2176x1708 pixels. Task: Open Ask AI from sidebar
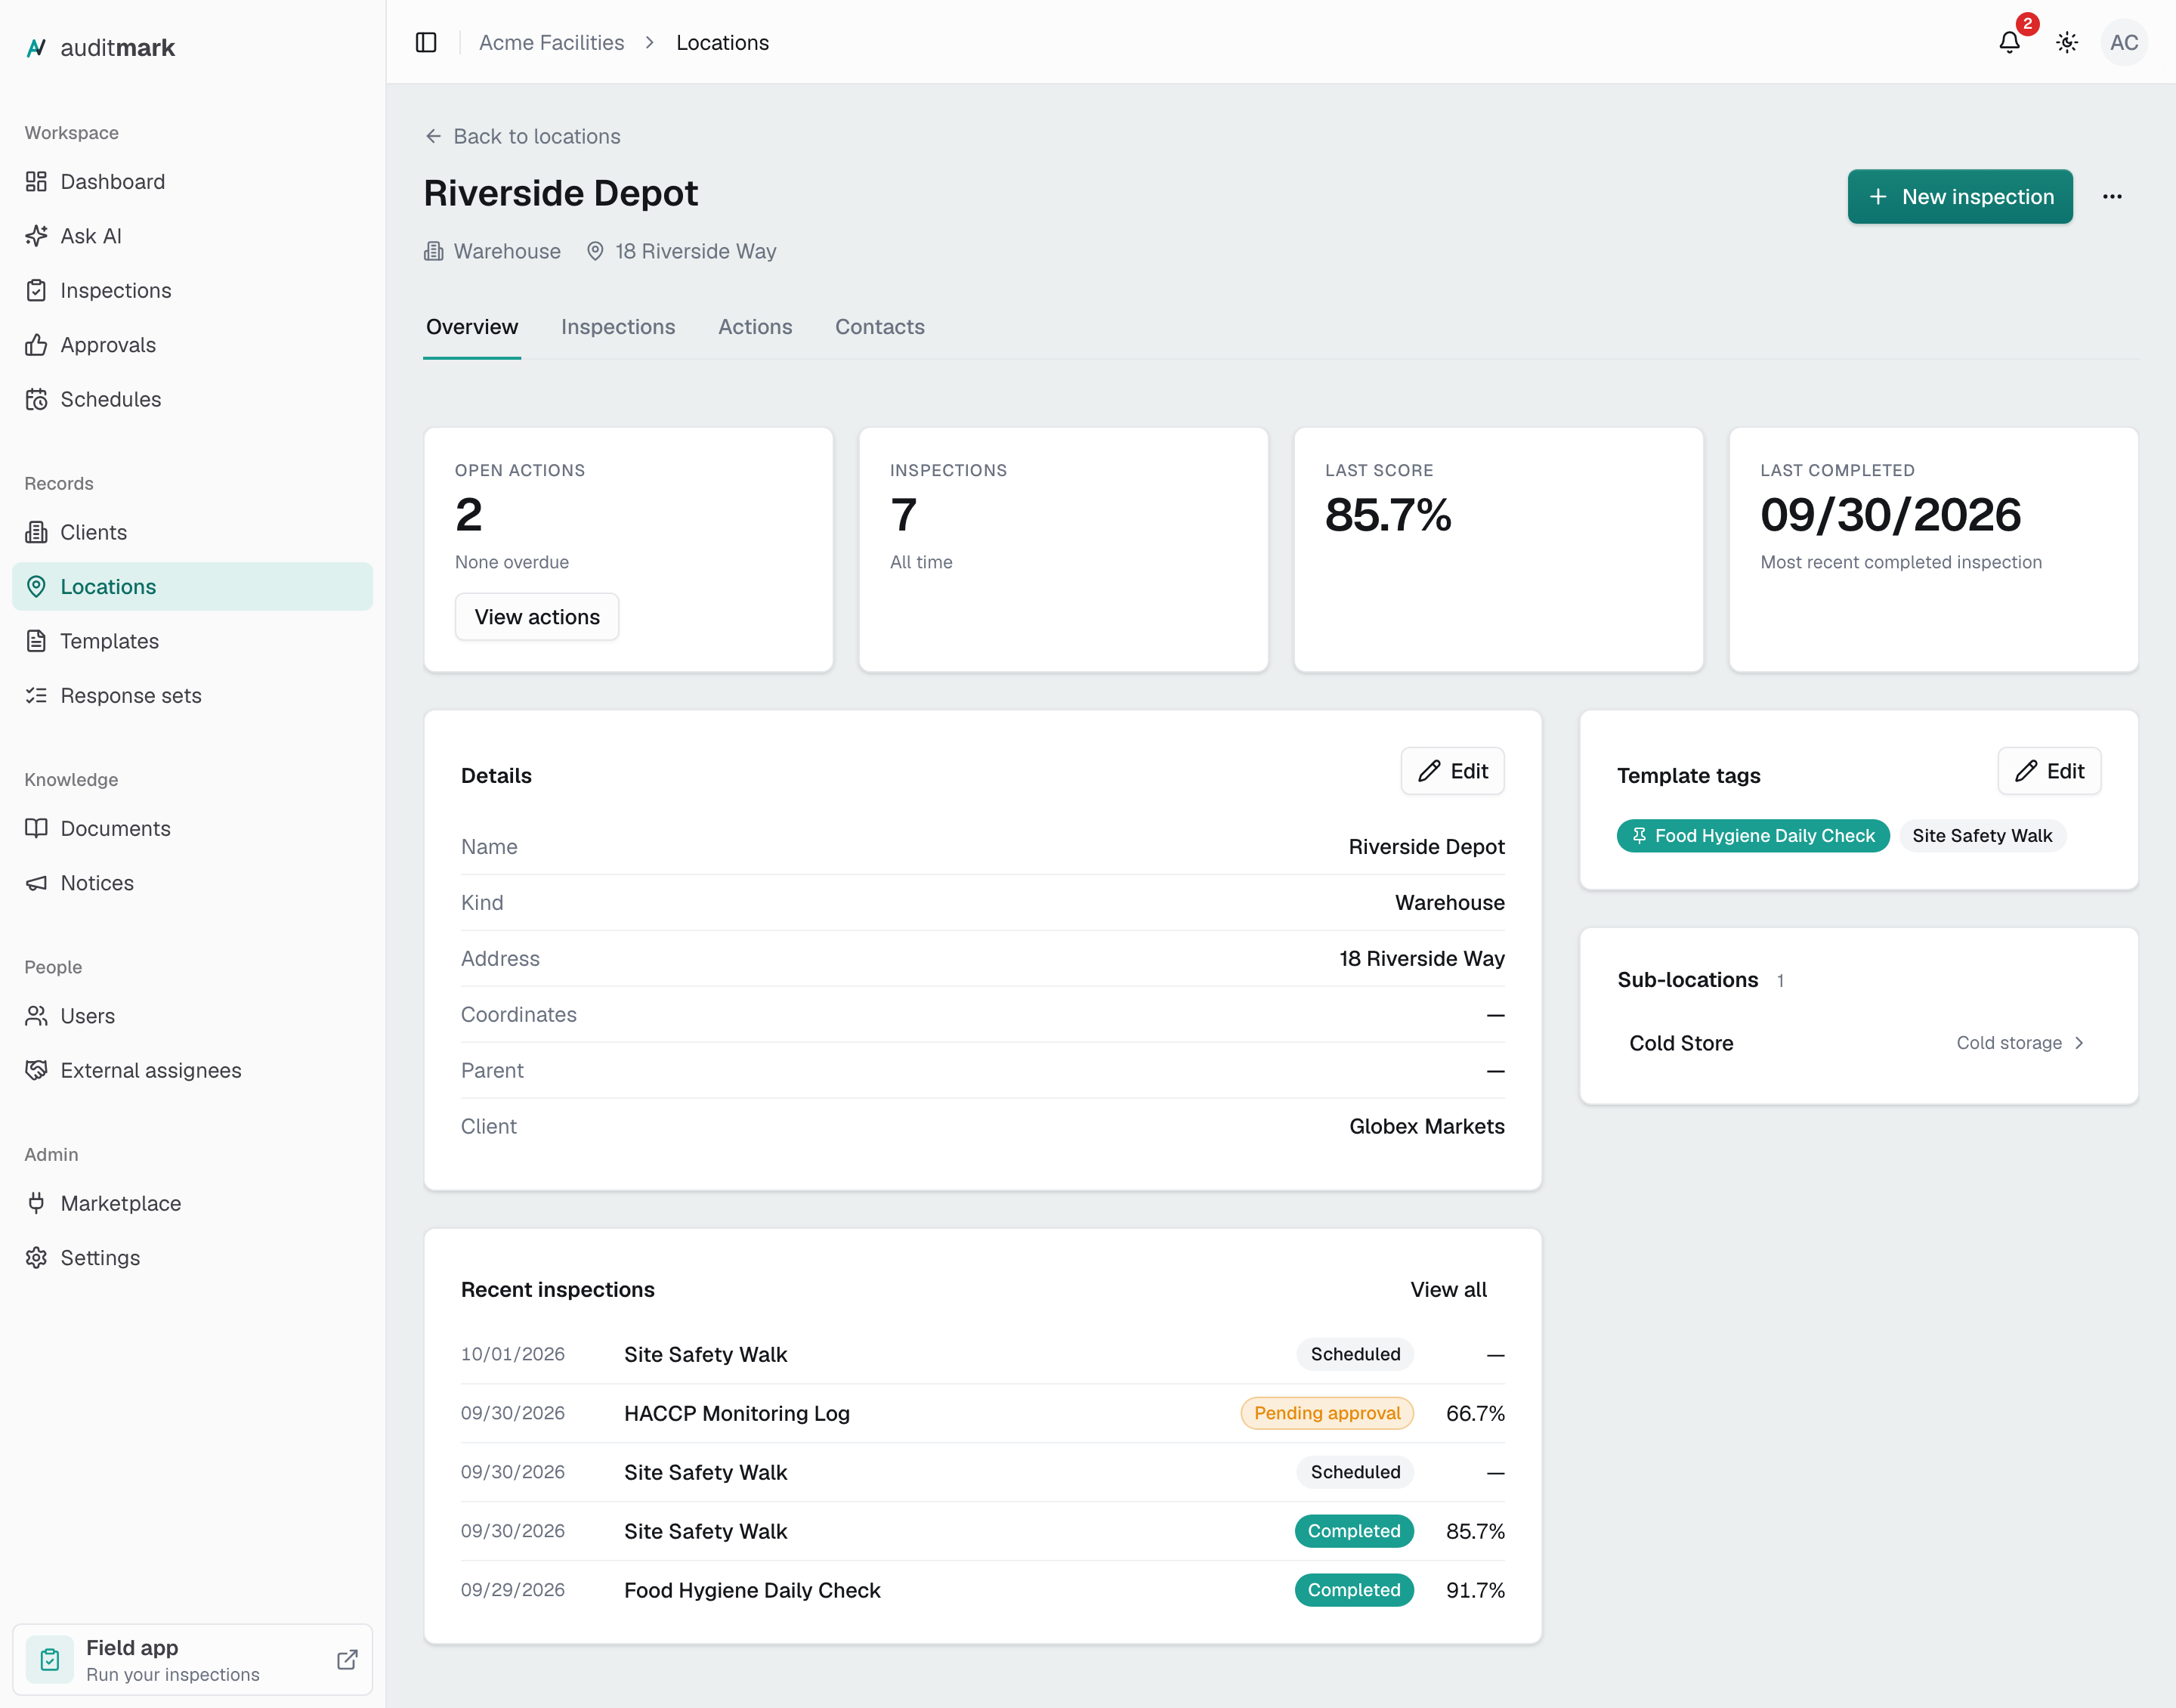click(192, 235)
